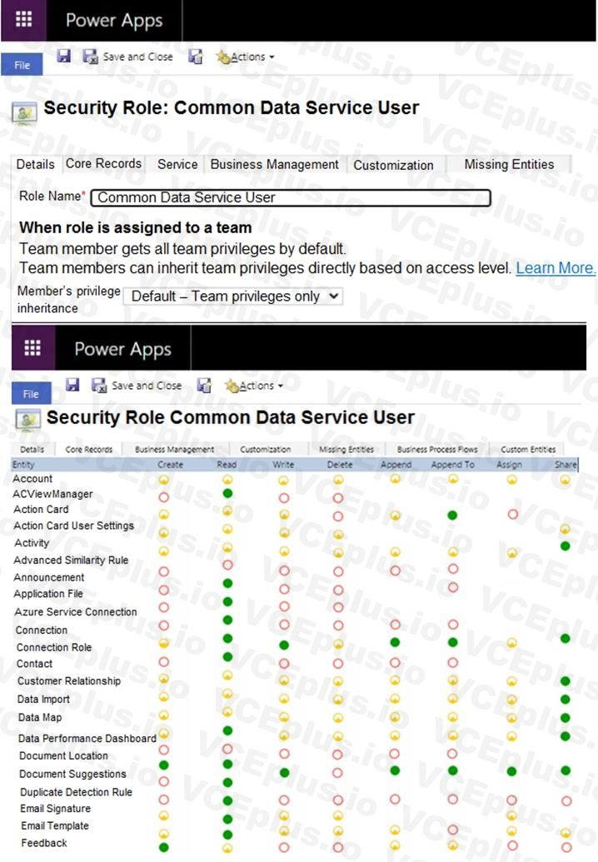Toggle the Customer Relationship Share privilege

(565, 681)
